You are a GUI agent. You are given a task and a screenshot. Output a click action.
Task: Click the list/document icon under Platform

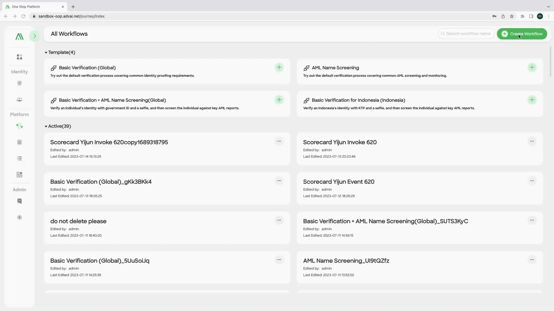[x=19, y=142]
